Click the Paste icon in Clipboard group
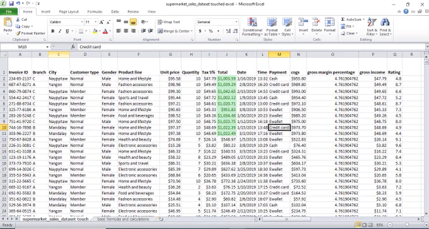 tap(8, 23)
